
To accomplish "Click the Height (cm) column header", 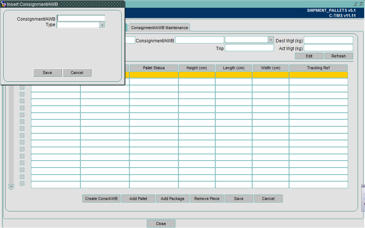I will pos(197,68).
